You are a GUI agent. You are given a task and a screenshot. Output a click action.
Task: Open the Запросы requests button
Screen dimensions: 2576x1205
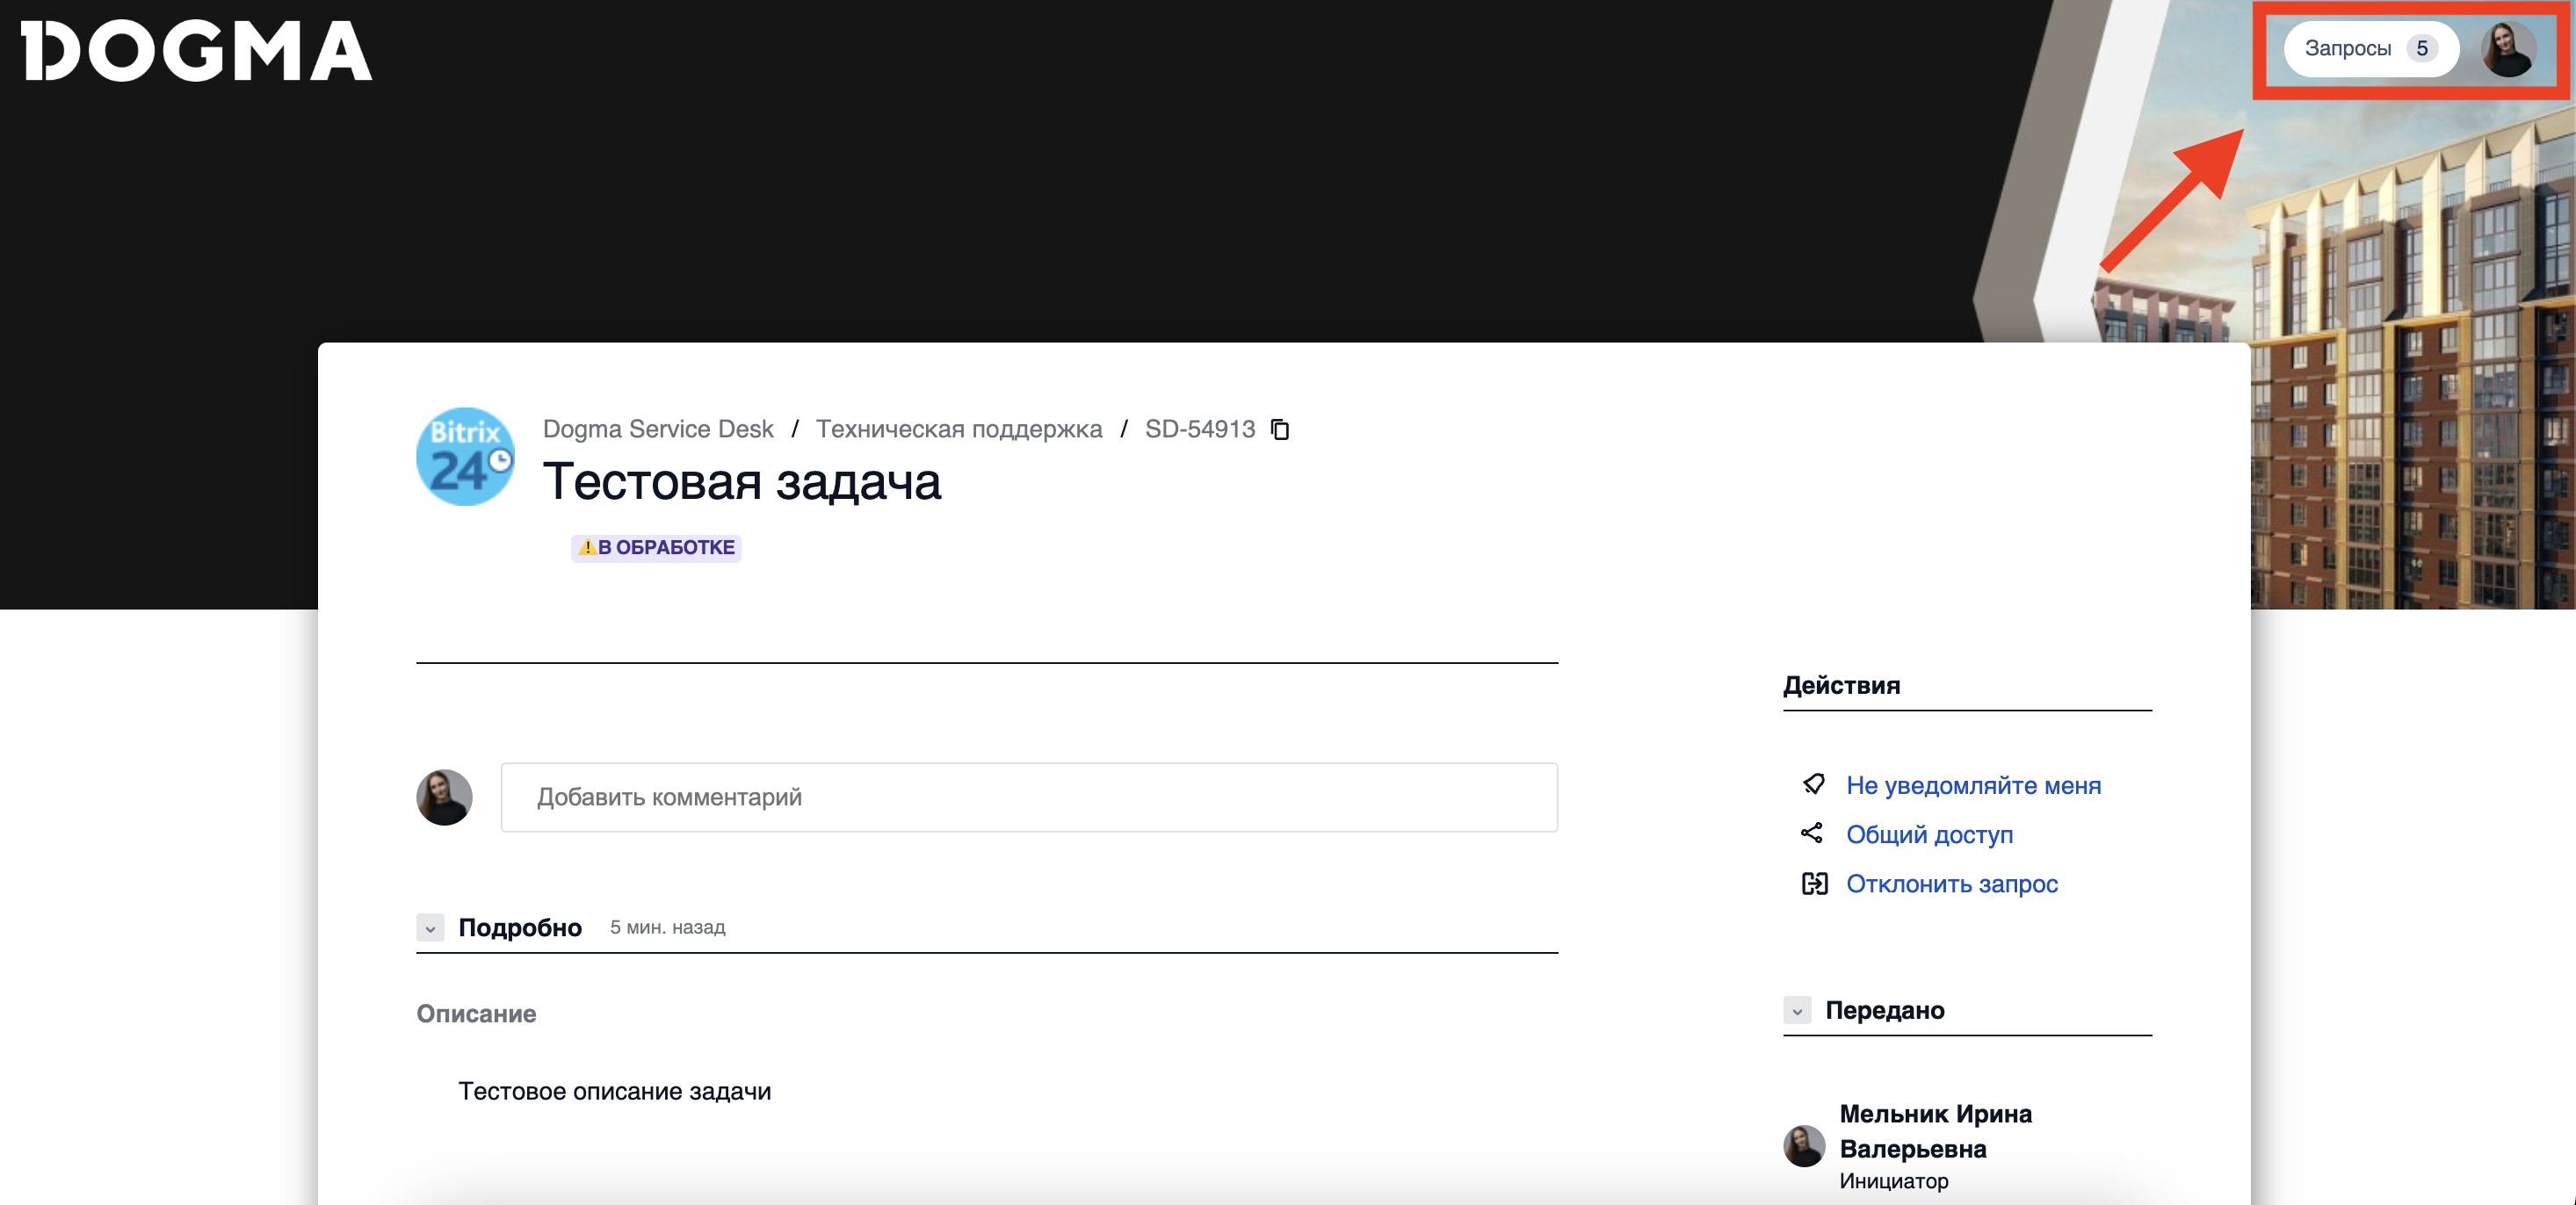point(2347,49)
